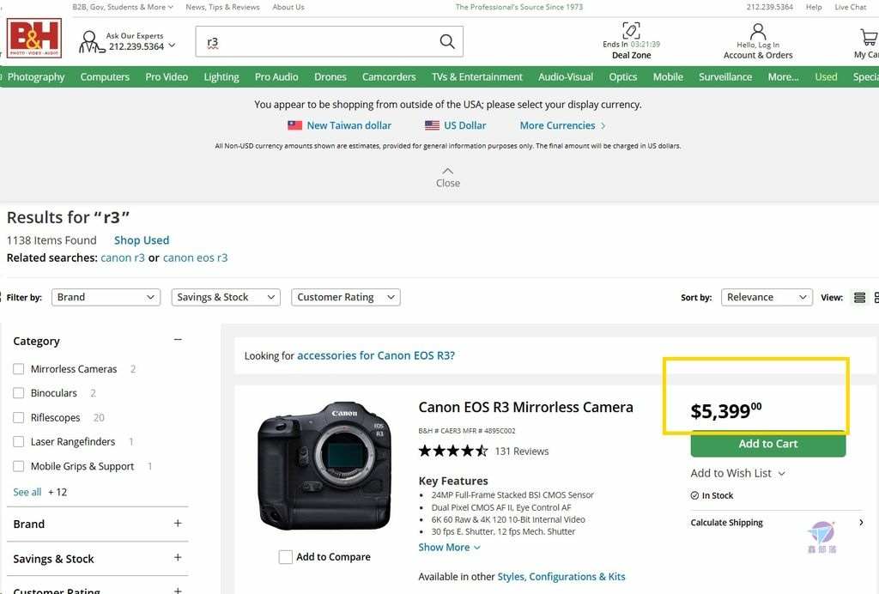This screenshot has width=879, height=594.
Task: Expand the Savings & Stock sidebar section
Action: click(178, 557)
